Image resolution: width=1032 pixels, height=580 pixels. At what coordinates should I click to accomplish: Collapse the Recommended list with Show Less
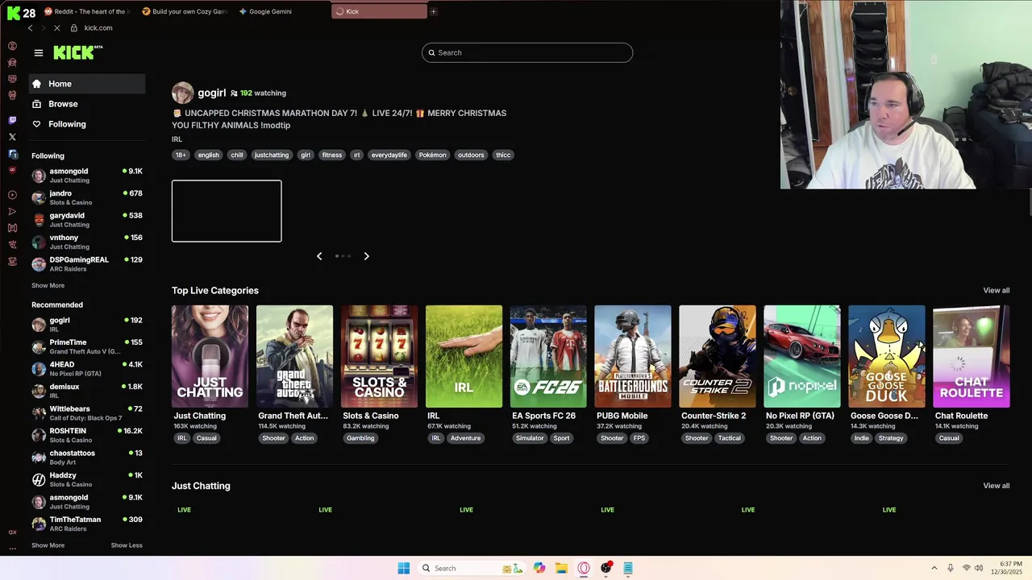tap(127, 545)
